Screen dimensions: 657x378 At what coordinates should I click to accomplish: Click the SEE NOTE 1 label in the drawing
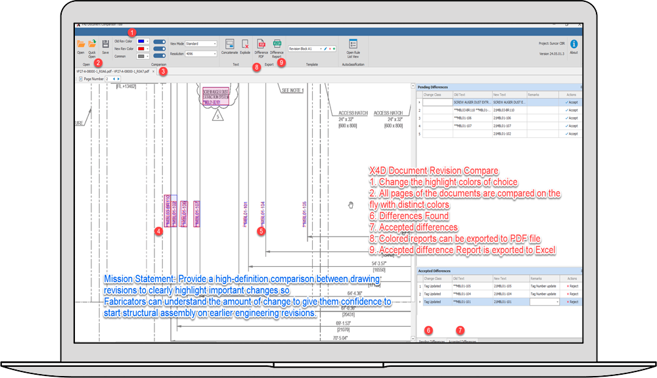coord(292,90)
